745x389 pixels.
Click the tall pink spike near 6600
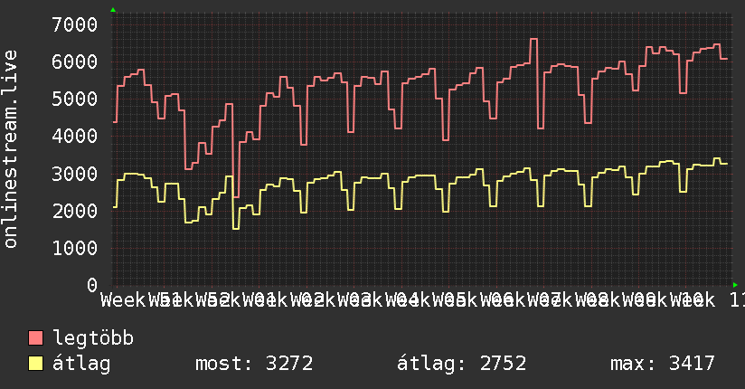(x=533, y=40)
